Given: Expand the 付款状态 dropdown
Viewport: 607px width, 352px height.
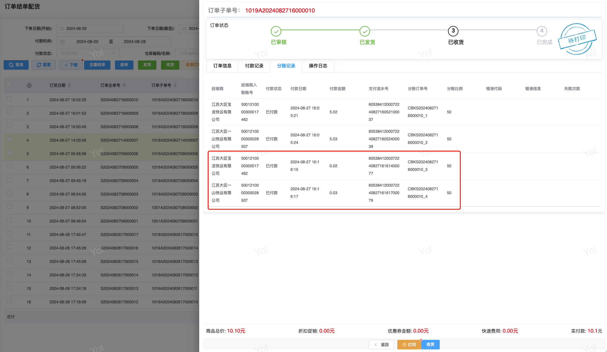Looking at the screenshot, I should pos(88,53).
